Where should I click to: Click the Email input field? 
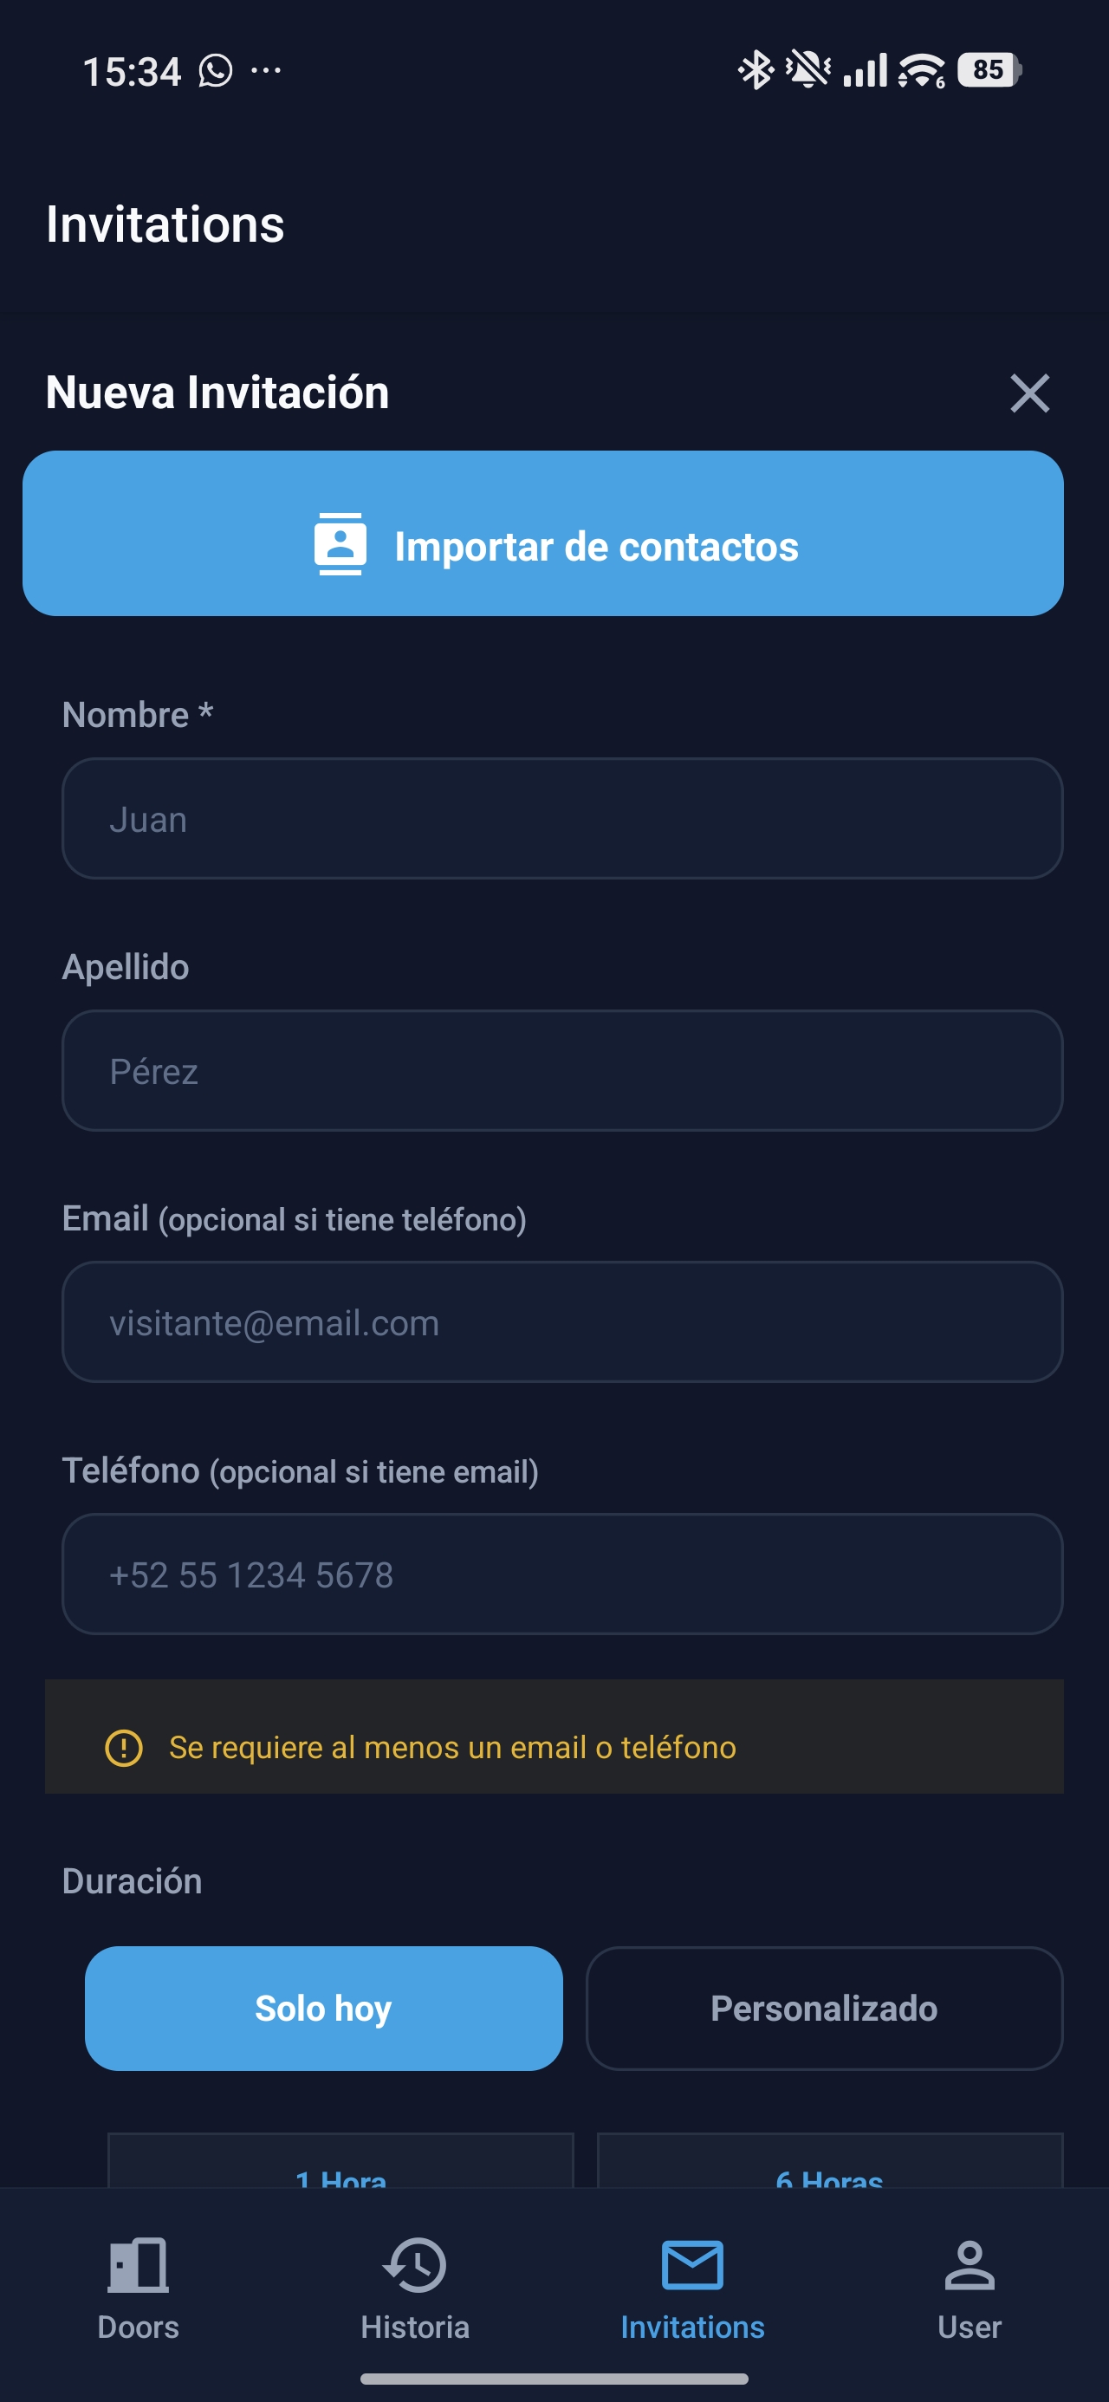coord(561,1322)
